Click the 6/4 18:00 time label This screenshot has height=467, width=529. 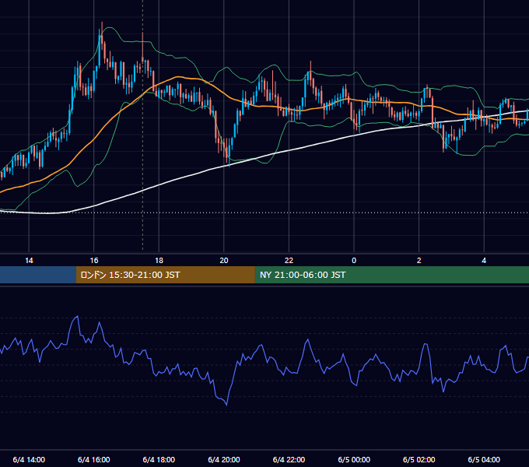[x=159, y=459]
